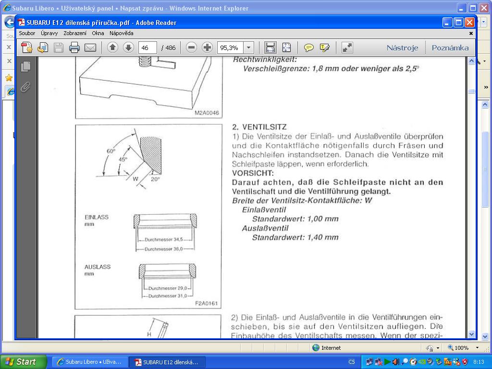
Task: Open the Okna menu
Action: 98,33
